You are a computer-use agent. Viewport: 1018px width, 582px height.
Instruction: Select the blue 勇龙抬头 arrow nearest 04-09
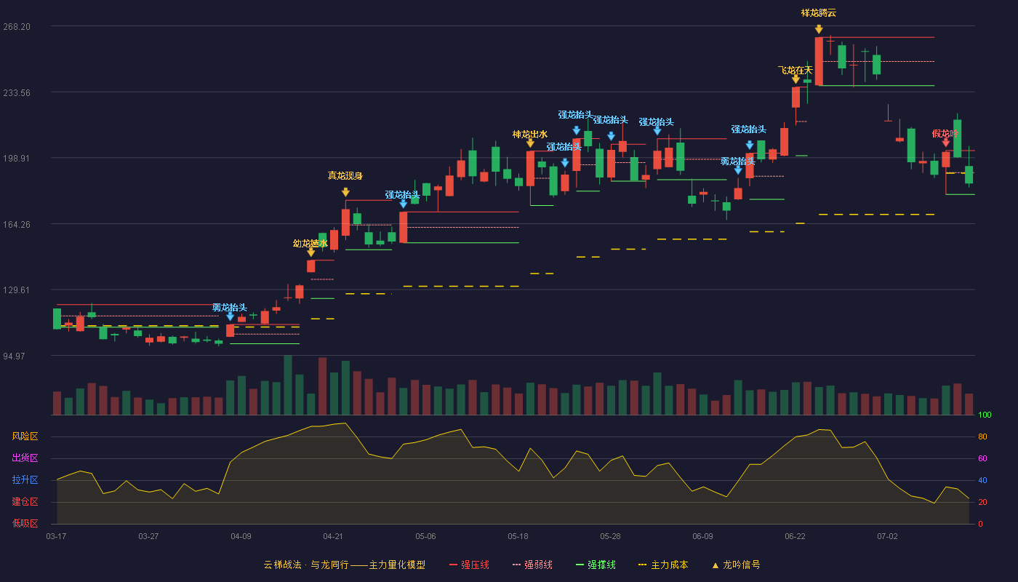click(x=230, y=316)
